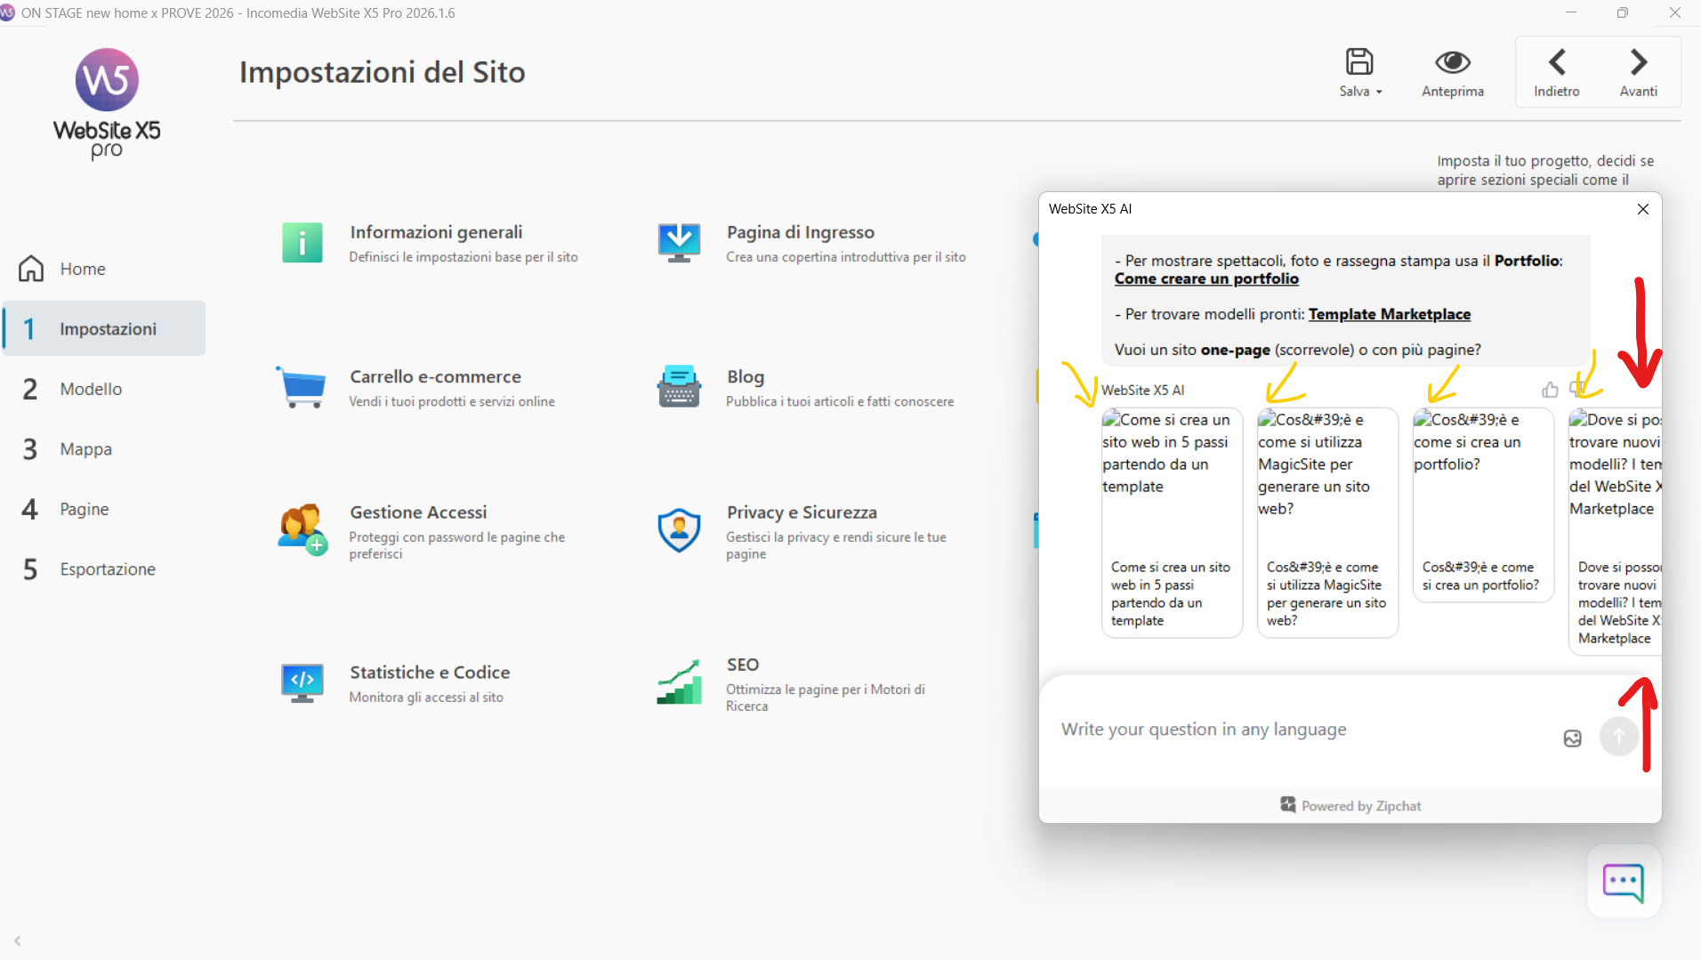Open the Carrello e-commerce cart icon
This screenshot has width=1701, height=960.
pos(302,387)
